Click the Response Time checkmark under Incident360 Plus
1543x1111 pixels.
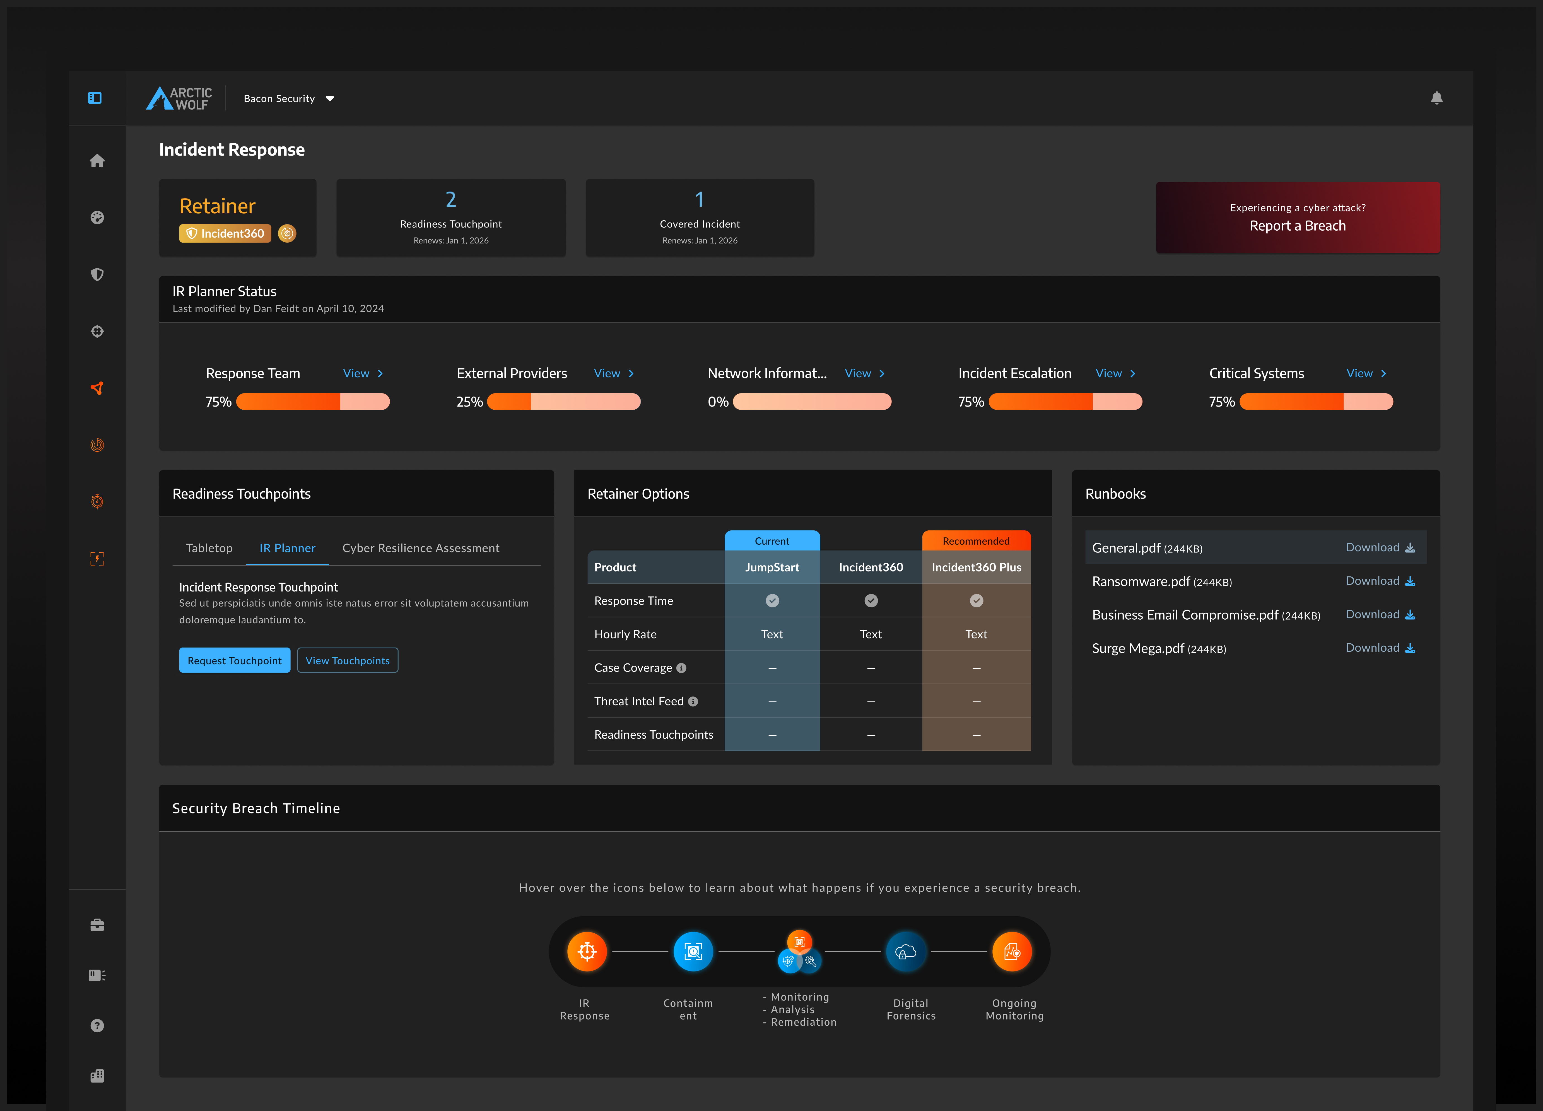click(976, 601)
